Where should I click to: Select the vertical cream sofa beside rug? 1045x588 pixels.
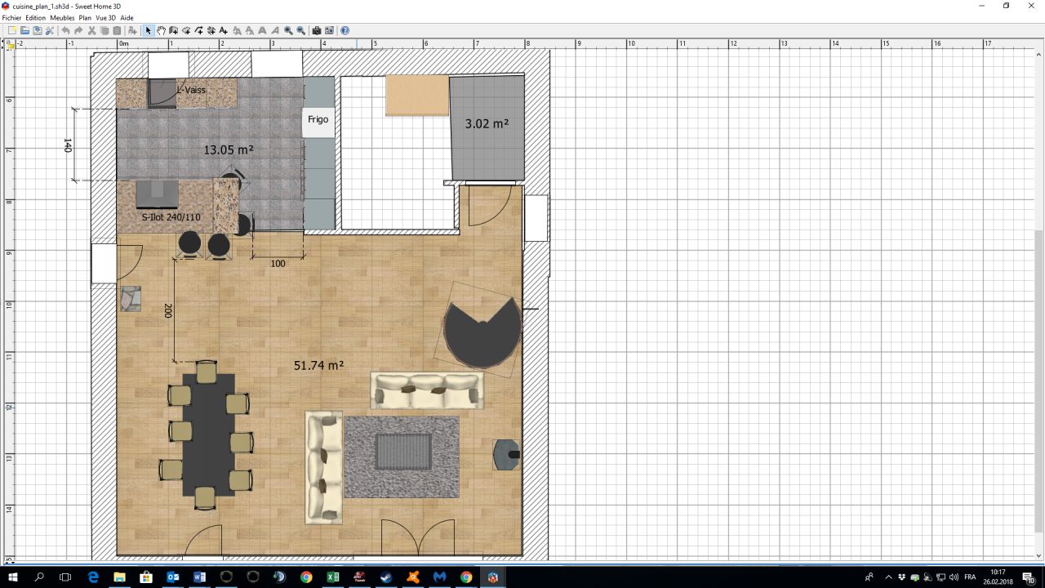point(323,467)
